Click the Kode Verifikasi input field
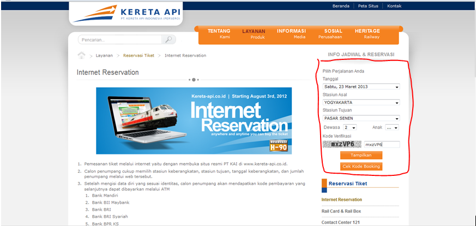Viewport: 476px width, 226px height. click(382, 144)
